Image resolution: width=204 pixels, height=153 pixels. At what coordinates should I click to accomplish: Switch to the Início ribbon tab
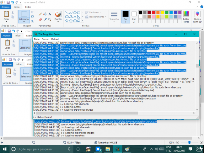point(17,7)
